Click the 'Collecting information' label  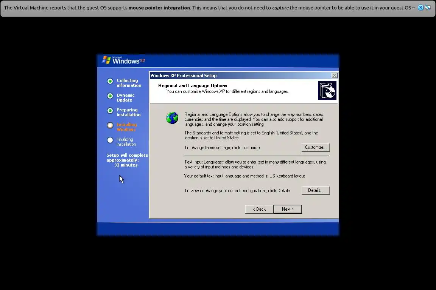click(x=129, y=83)
